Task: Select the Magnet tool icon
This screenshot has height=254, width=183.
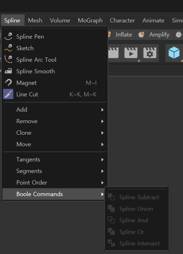Action: (8, 83)
